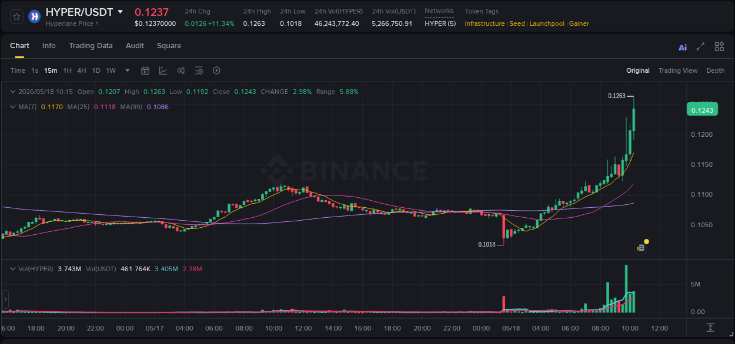Click the 0.1018 low price marker
Viewport: 735px width, 344px height.
486,244
